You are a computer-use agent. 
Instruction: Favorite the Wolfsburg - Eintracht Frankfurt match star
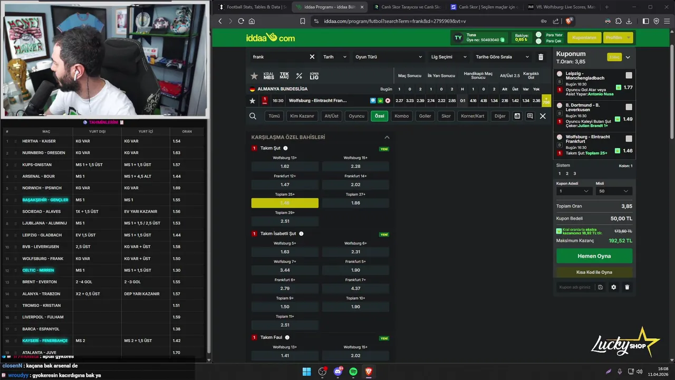253,101
